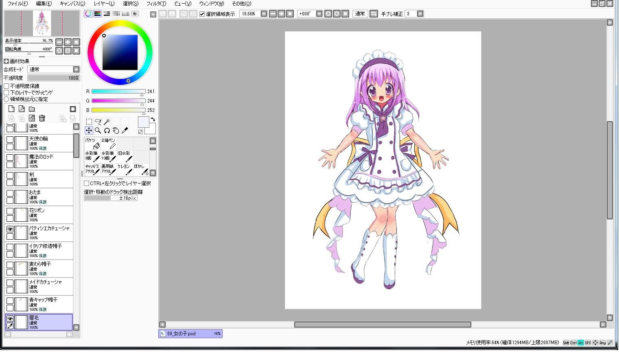Show the color wheel panel
The height and width of the screenshot is (354, 619).
pos(88,13)
